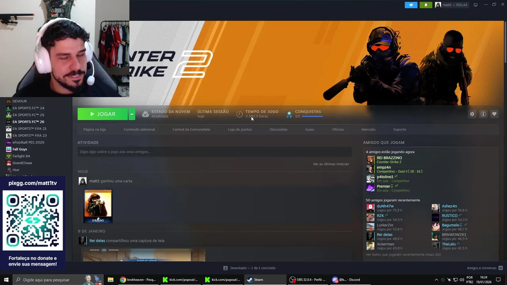507x285 pixels.
Task: Click Windows taskbar search box
Action: (x=58, y=280)
